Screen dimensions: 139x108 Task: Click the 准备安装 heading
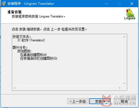point(14,12)
